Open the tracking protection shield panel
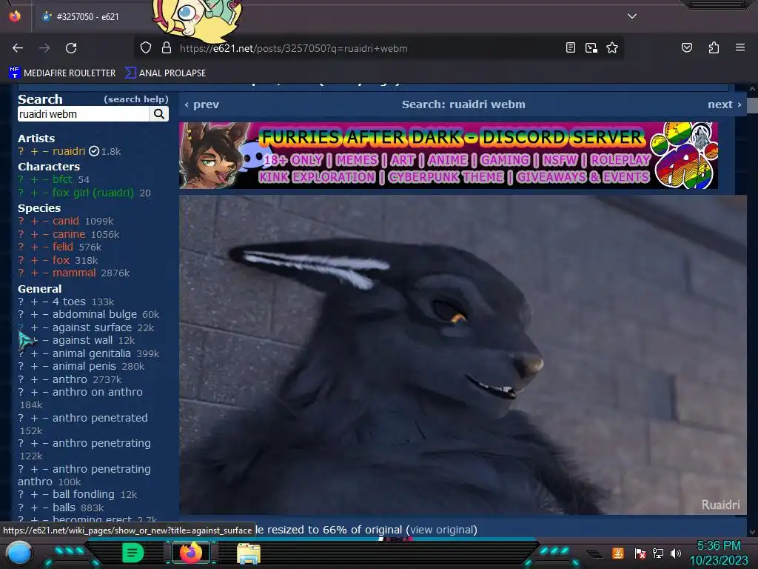Screen dimensions: 758x569 click(146, 48)
